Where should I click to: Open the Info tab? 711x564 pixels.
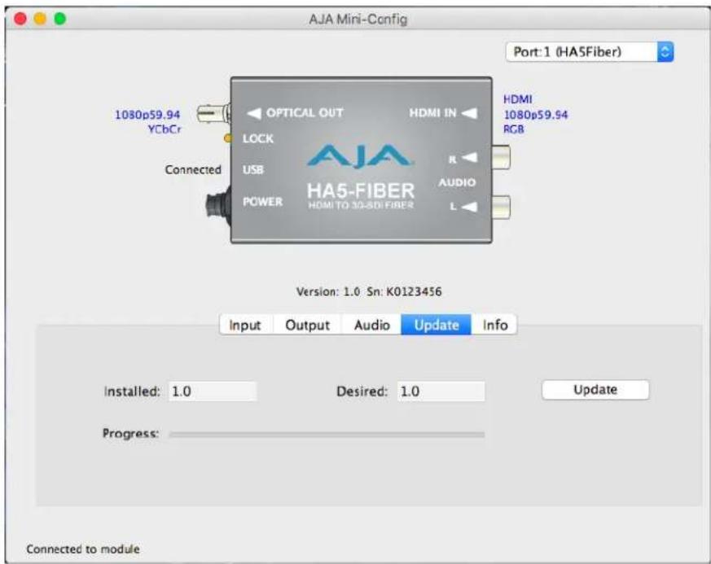[x=494, y=325]
